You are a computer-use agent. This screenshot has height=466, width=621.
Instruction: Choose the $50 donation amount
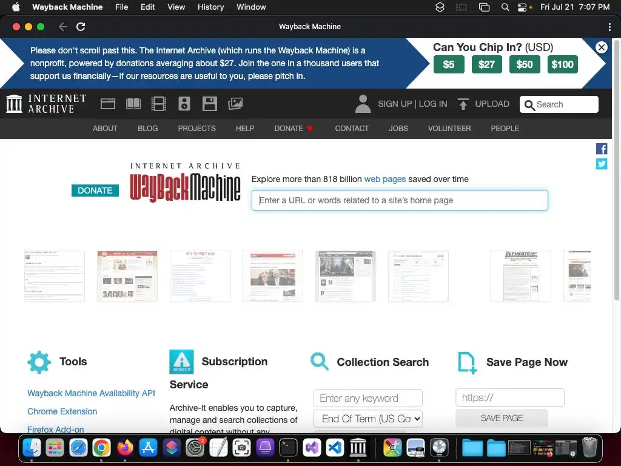coord(525,64)
